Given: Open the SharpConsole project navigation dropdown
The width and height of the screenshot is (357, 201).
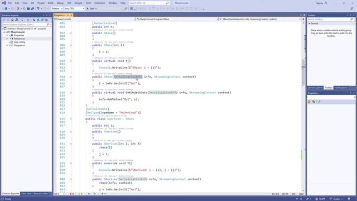Looking at the screenshot, I should (134, 19).
